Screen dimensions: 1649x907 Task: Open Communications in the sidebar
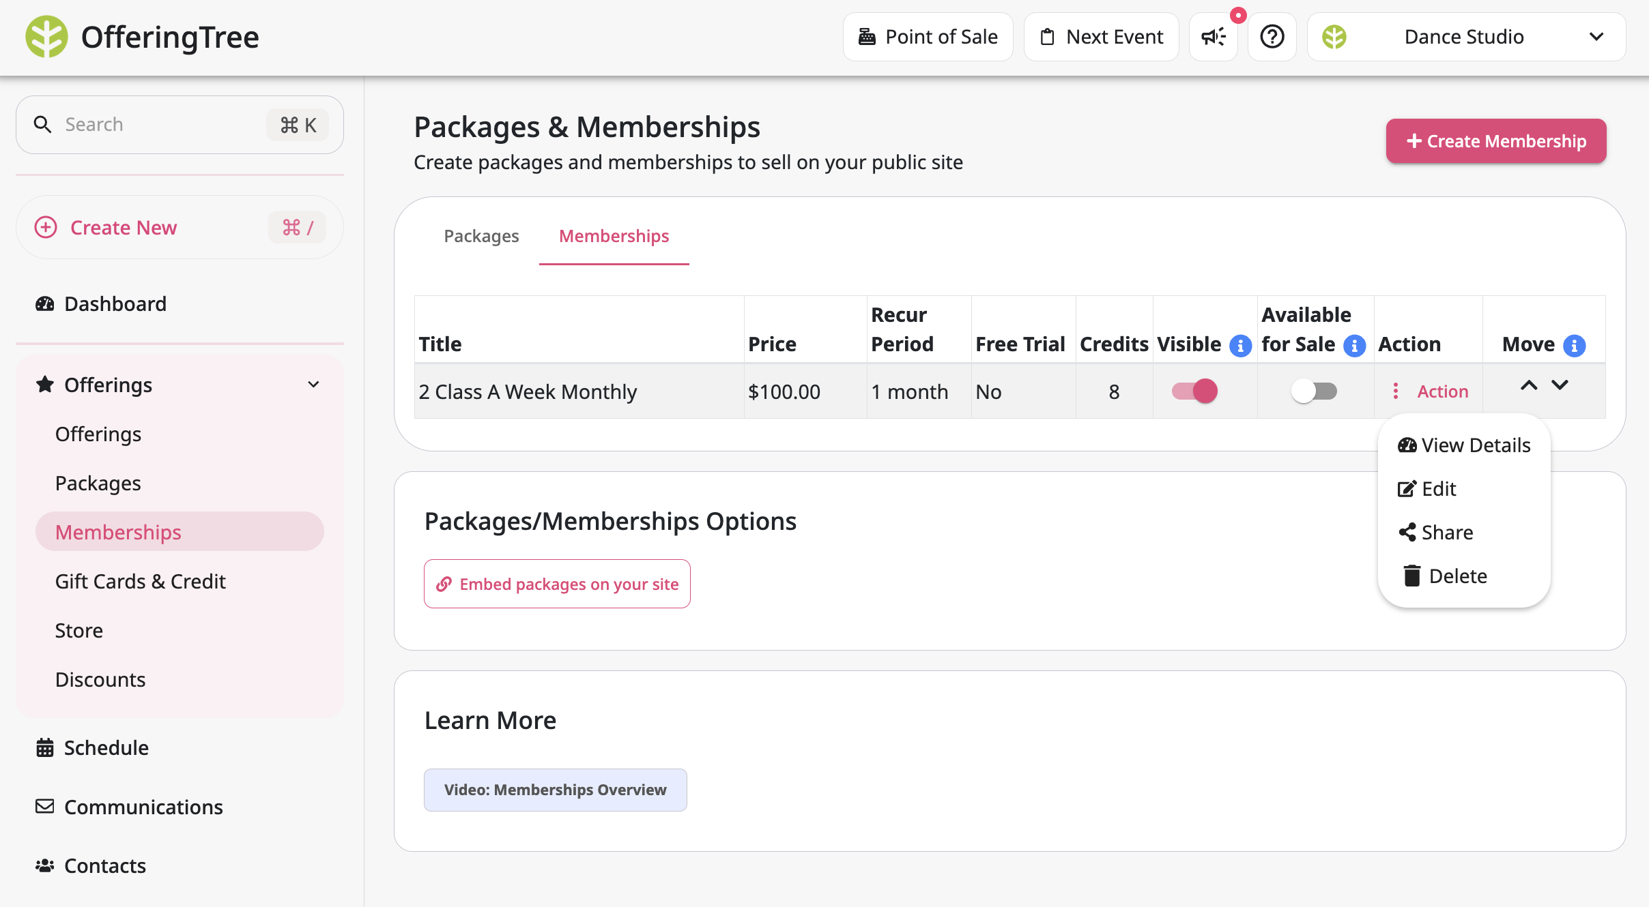pyautogui.click(x=143, y=807)
